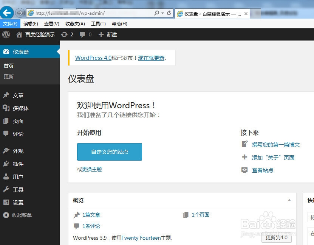Click the 插件 plugin icon in sidebar

pyautogui.click(x=6, y=164)
